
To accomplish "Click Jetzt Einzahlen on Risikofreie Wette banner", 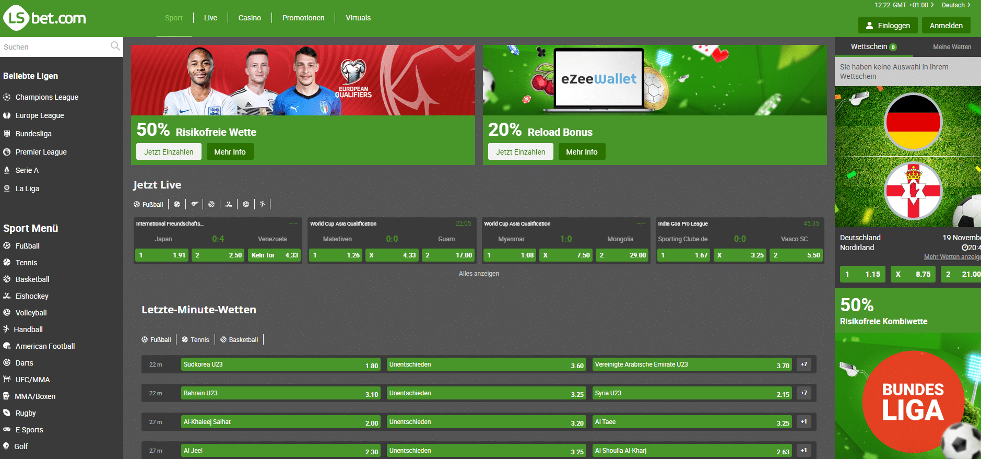I will [169, 151].
